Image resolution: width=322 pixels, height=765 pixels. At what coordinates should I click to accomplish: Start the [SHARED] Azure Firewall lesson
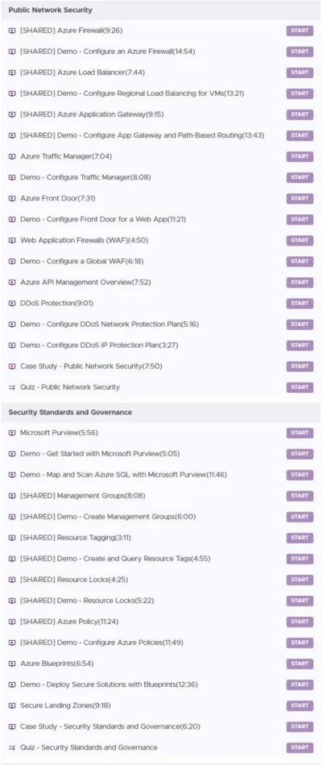tap(299, 31)
